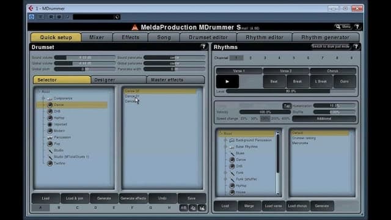Click the host power/bypass icon in the toolbar
The image size is (391, 220).
[x=32, y=16]
